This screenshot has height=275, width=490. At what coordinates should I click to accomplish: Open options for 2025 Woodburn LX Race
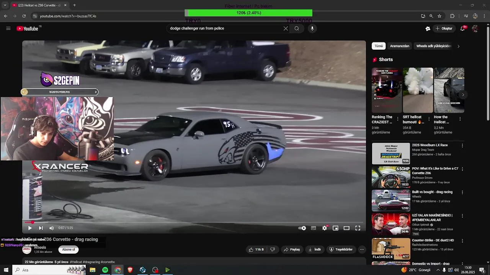462,146
